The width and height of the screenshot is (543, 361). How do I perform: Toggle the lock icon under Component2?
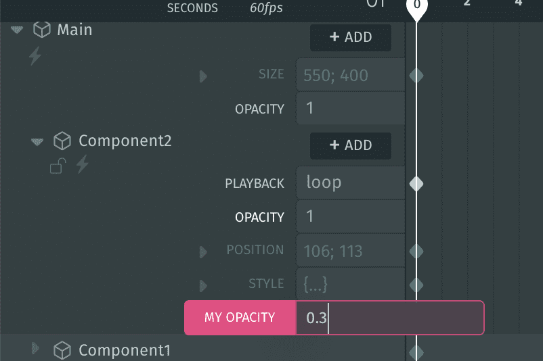click(x=58, y=166)
